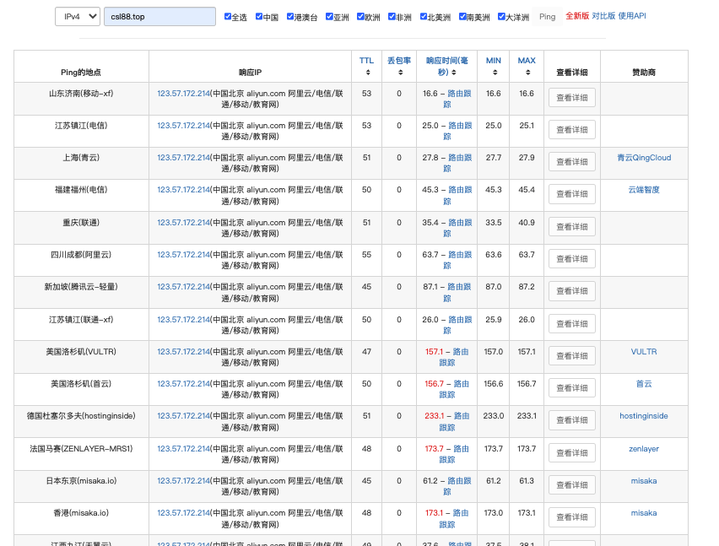
Task: Open the 使用API link
Action: (632, 16)
